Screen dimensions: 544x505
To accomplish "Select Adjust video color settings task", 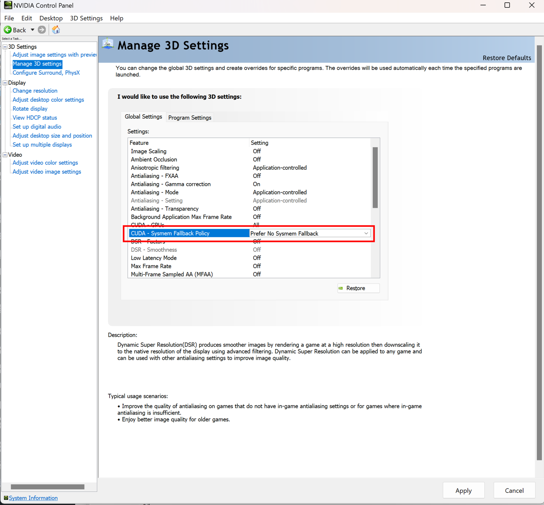I will (x=45, y=162).
